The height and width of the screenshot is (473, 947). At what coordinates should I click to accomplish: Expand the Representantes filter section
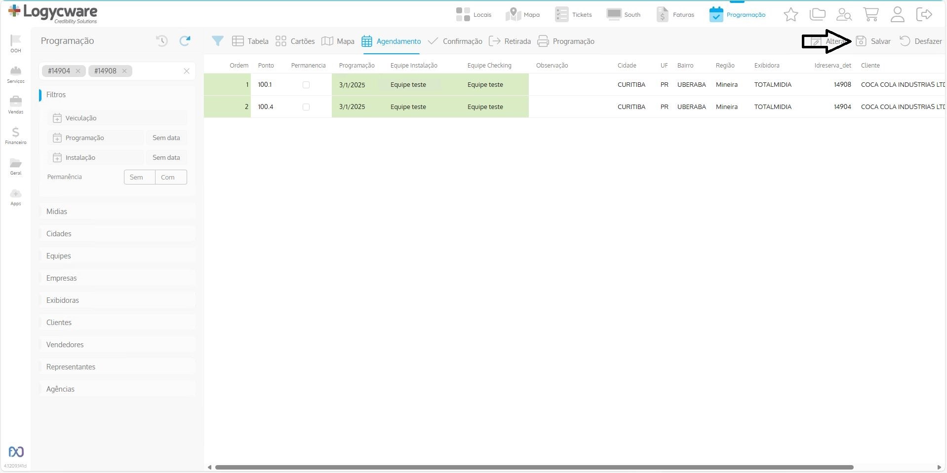tap(118, 367)
